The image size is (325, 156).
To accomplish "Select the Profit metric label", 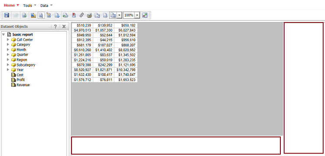I will [21, 80].
